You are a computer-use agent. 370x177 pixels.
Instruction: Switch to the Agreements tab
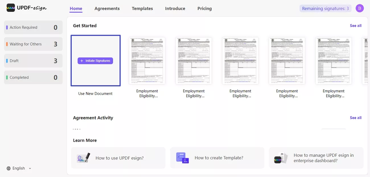(107, 9)
